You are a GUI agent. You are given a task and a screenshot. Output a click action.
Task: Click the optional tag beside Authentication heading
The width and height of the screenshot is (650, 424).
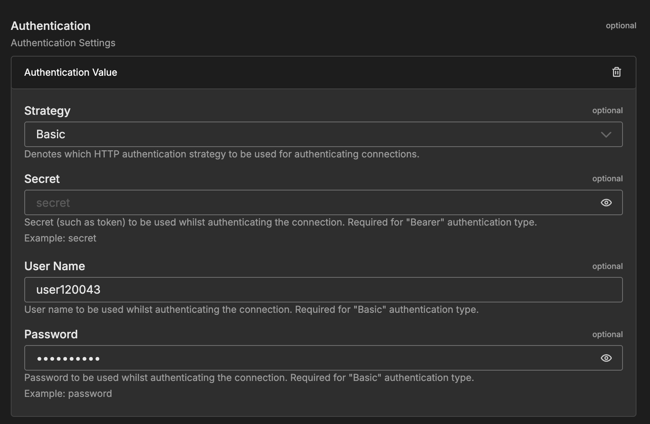(x=621, y=26)
